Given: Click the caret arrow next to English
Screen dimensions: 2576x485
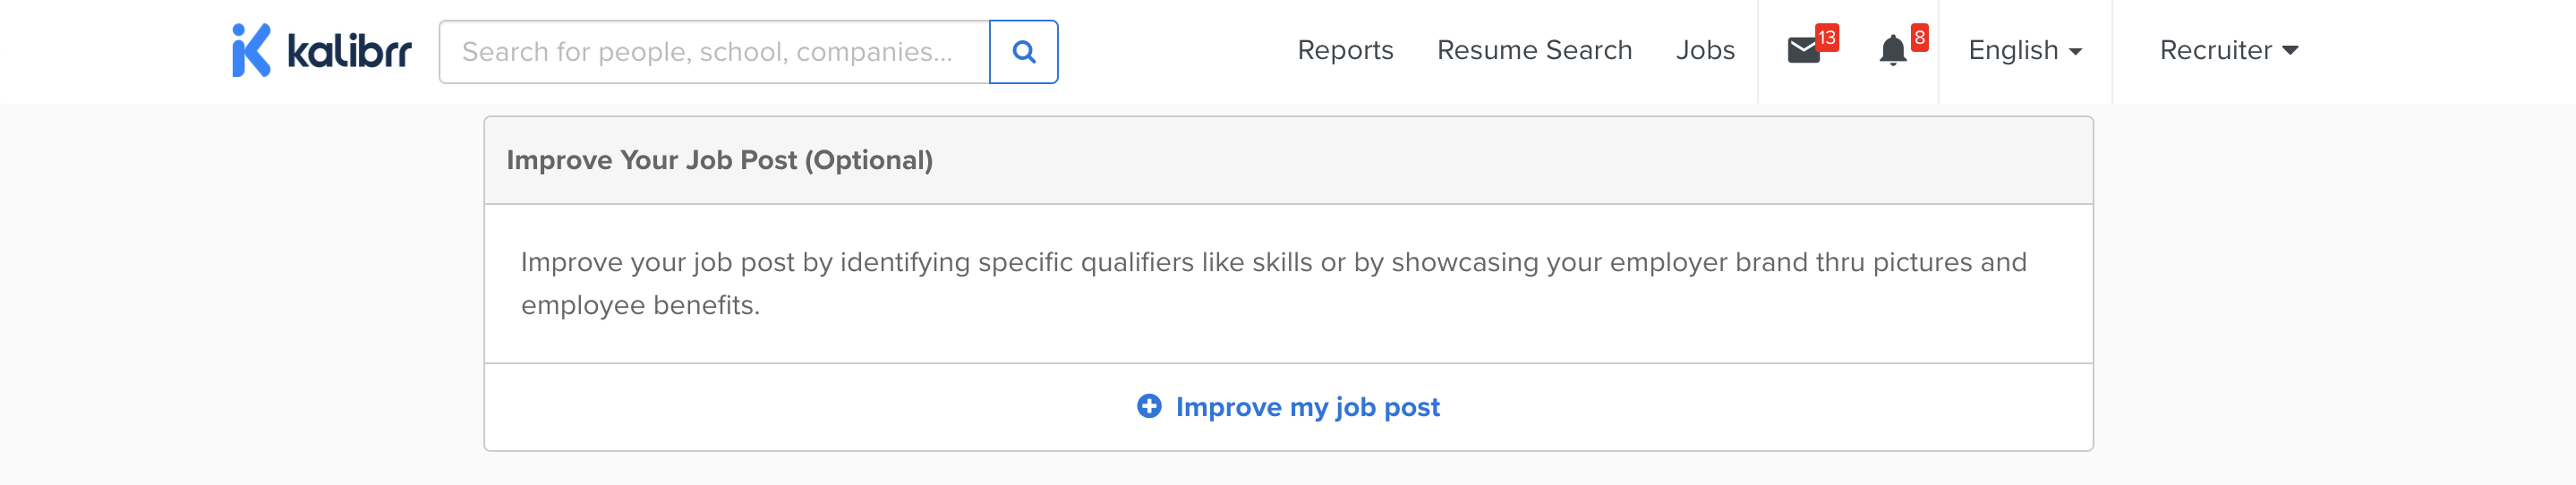Looking at the screenshot, I should tap(2076, 52).
